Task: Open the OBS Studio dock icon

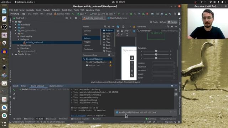Action: click(4, 27)
